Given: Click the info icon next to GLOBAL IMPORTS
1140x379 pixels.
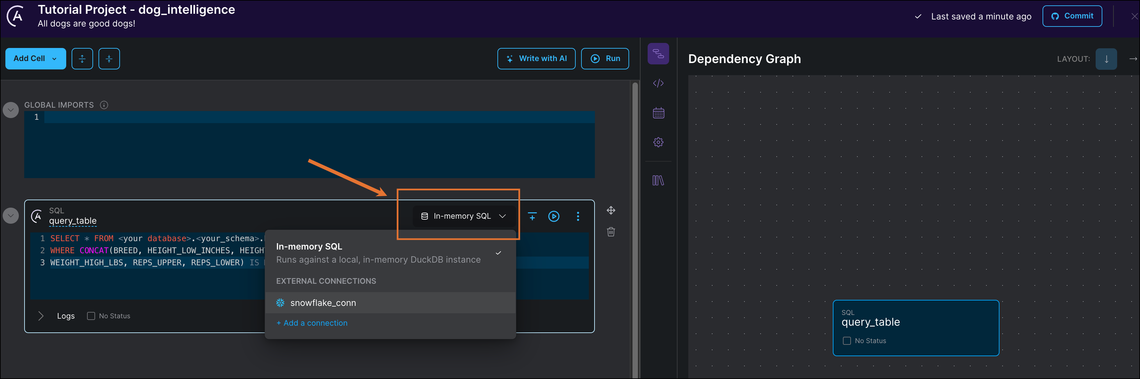Looking at the screenshot, I should coord(104,105).
